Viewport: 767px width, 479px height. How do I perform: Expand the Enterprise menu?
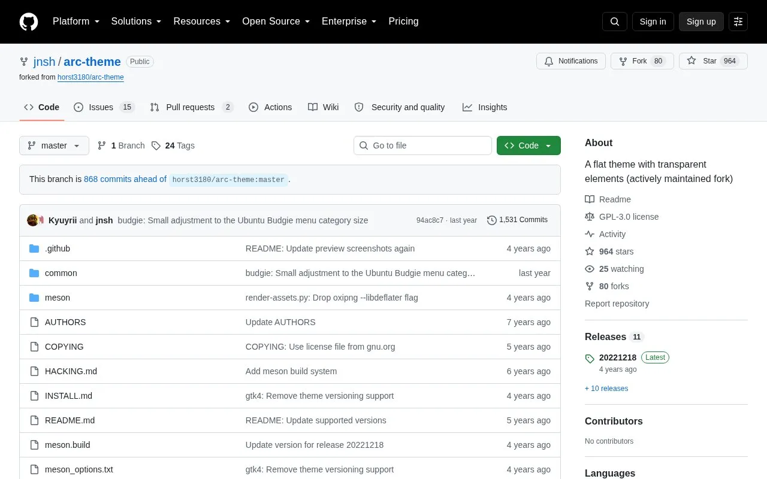click(349, 22)
